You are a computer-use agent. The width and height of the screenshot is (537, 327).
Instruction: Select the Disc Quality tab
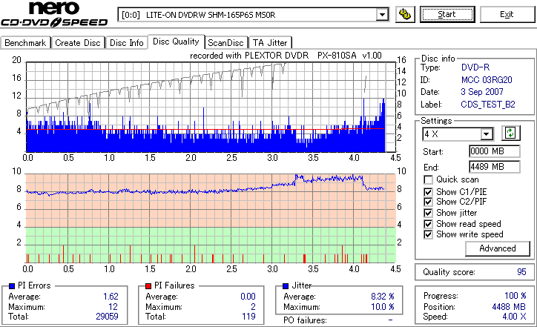(x=176, y=42)
